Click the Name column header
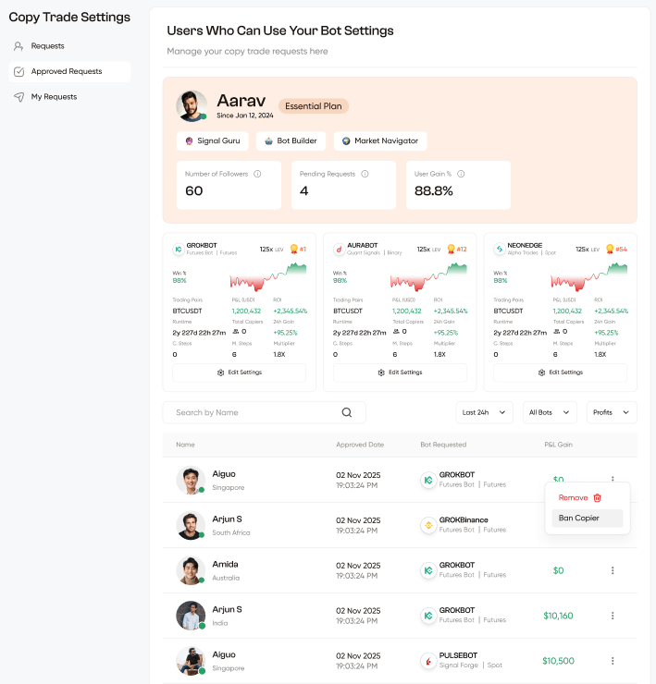 (x=185, y=445)
